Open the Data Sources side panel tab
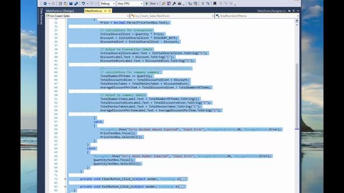The image size is (344, 193). click(41, 17)
